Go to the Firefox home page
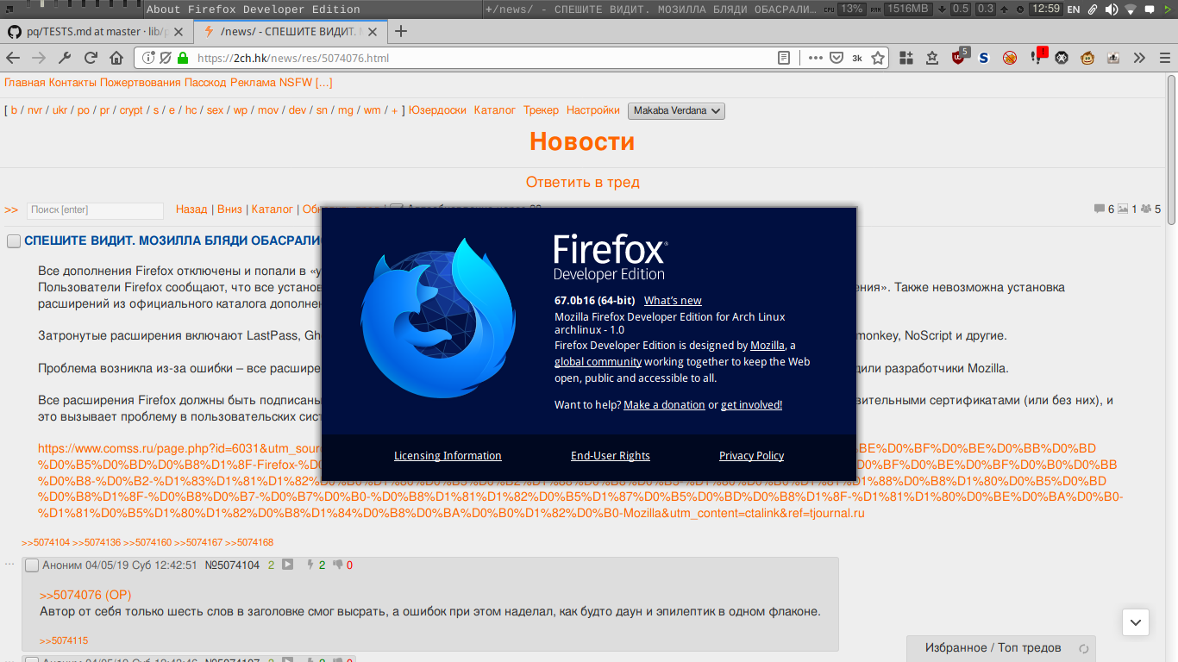 coord(116,58)
